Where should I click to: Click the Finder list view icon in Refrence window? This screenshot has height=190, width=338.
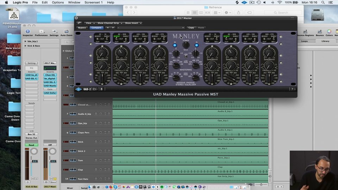pos(194,13)
